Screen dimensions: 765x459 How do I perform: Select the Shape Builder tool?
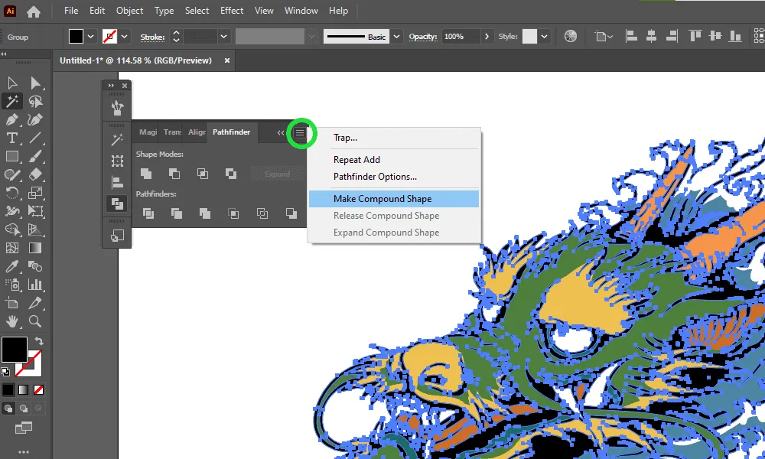12,229
